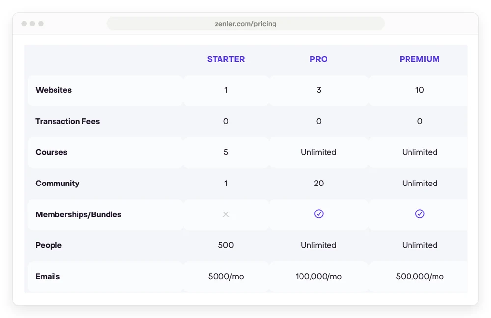
Task: Select the Starter Courses value 5
Action: tap(226, 152)
